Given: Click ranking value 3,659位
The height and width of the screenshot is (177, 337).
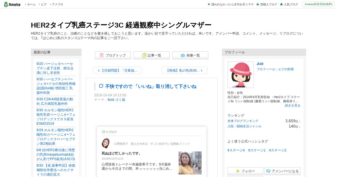Looking at the screenshot, I should point(293,121).
